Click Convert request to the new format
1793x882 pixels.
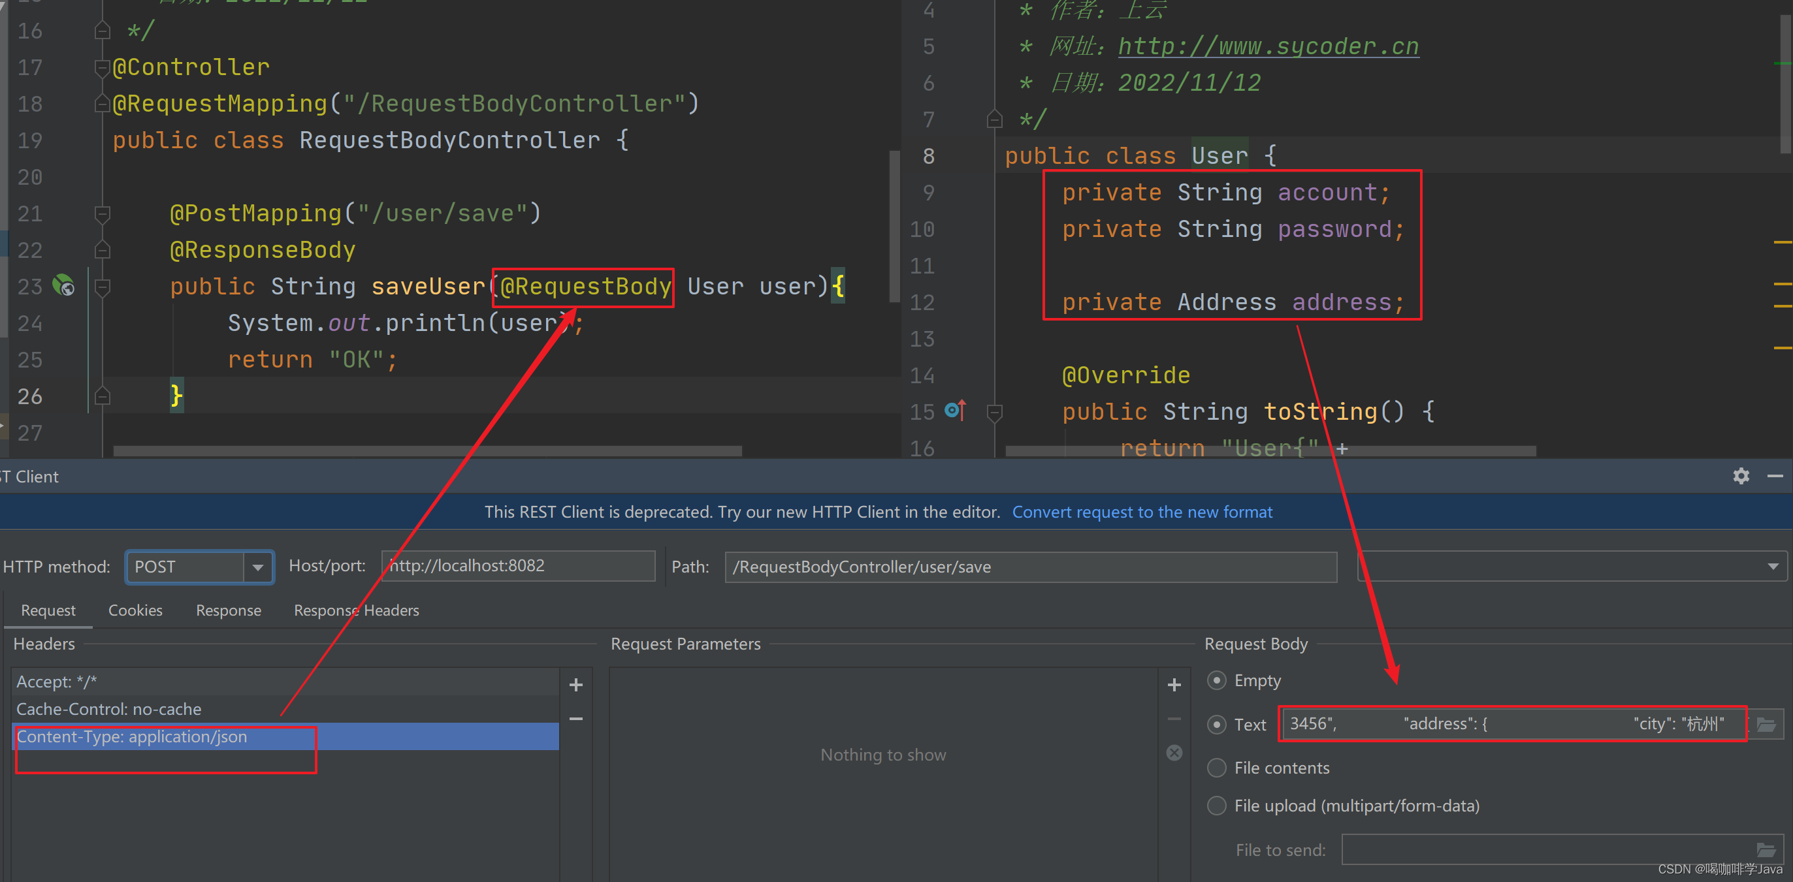(1142, 512)
